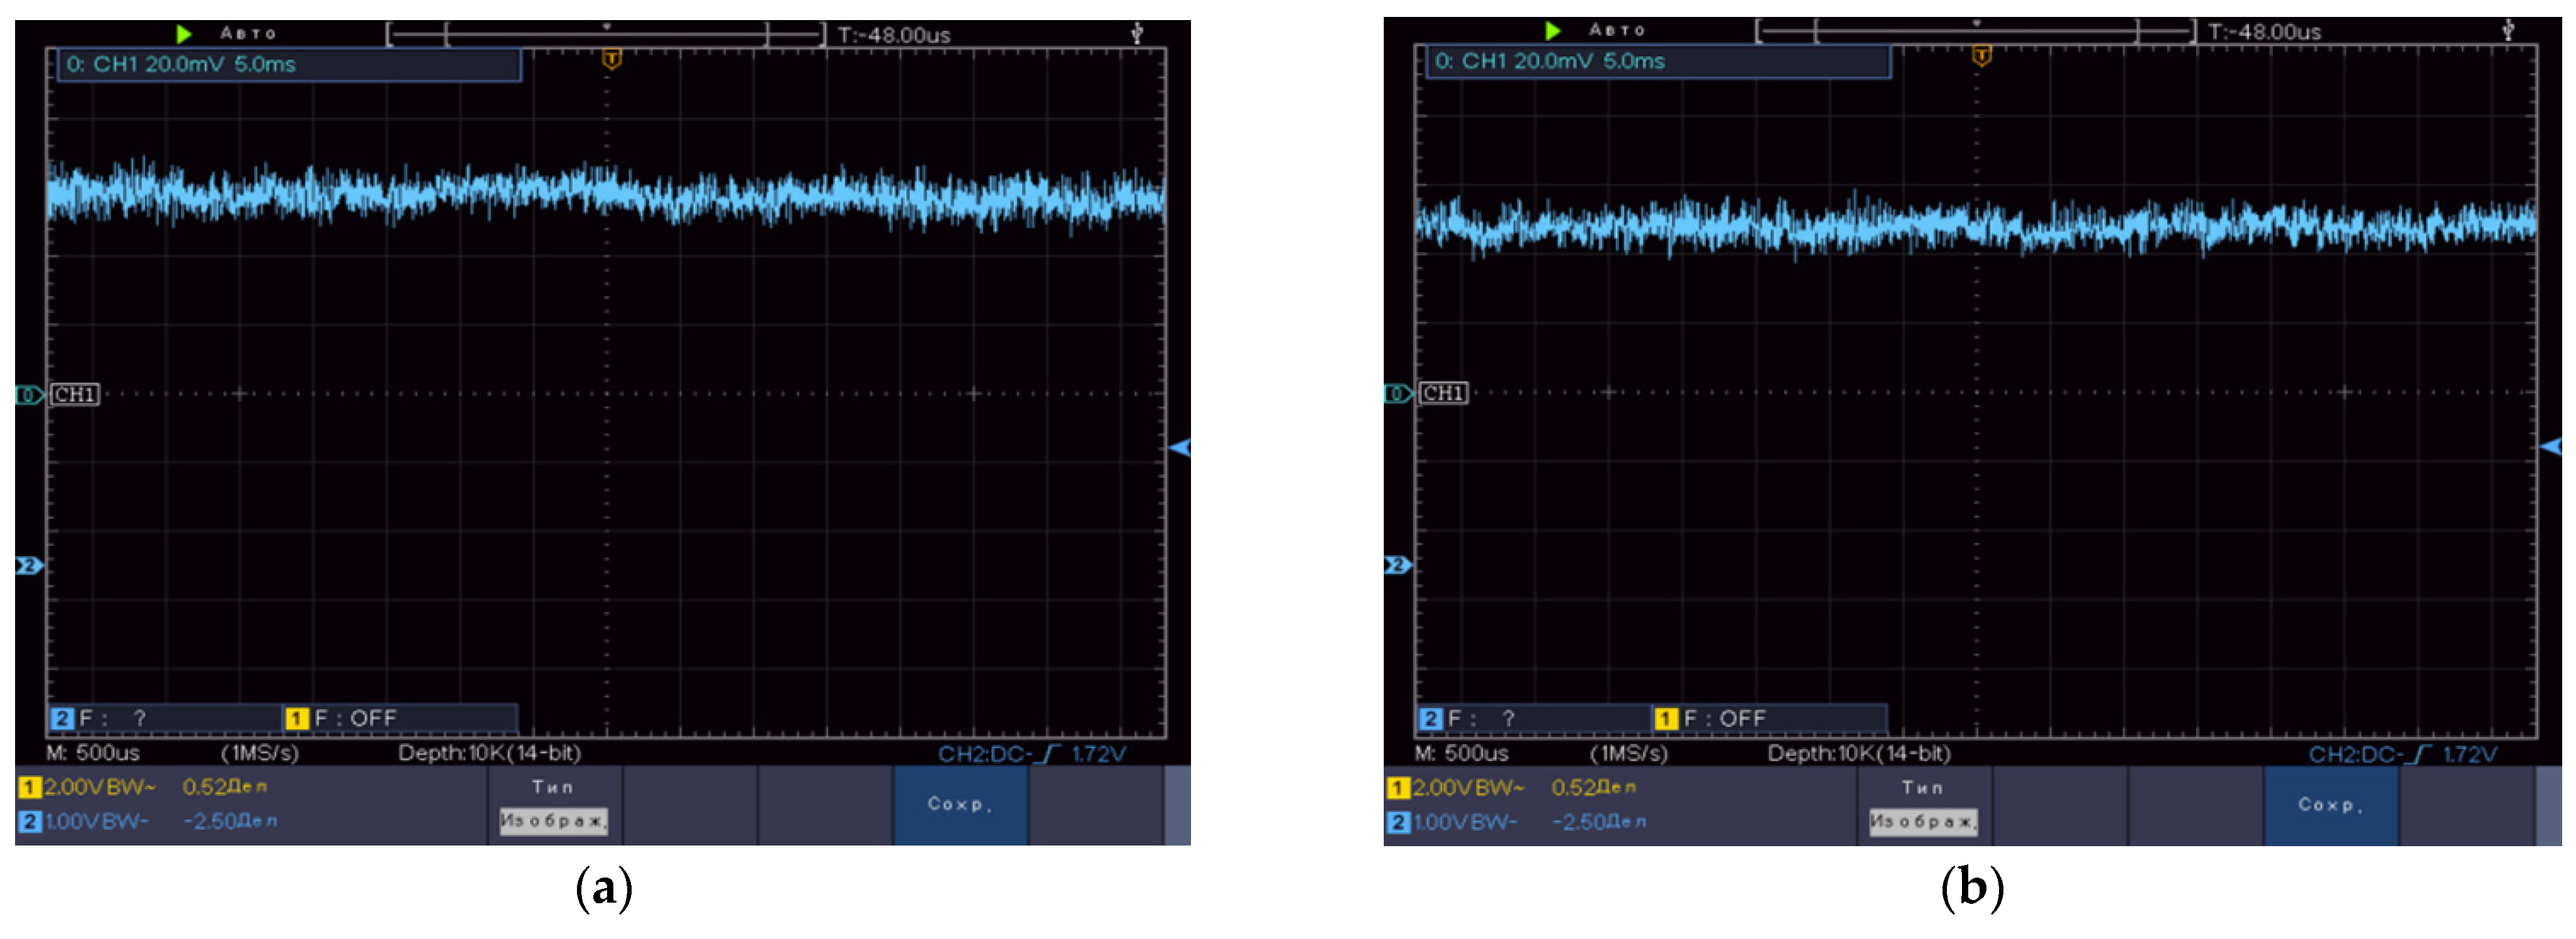Click 'Depth:10K(14-bit)' readout in screen (b)
The height and width of the screenshot is (939, 2576).
1859,754
